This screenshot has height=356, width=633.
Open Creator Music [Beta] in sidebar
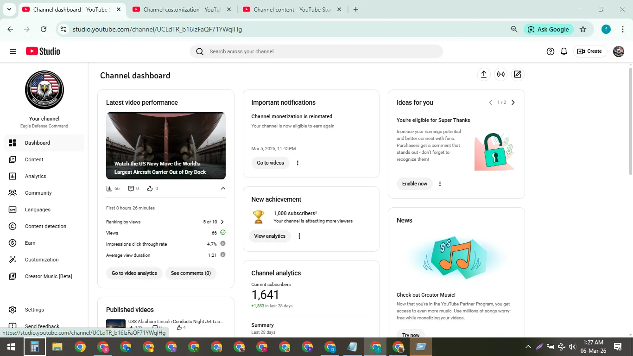(44, 276)
